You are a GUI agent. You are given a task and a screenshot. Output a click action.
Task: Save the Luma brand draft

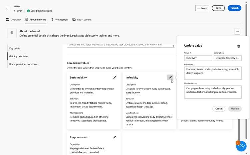[218, 8]
